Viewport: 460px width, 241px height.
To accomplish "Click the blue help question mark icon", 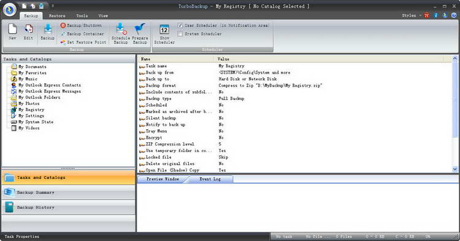I will [x=454, y=15].
